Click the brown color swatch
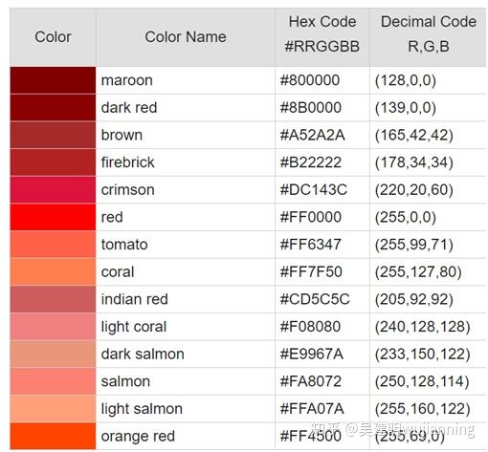Screen dimensions: 488x452 (53, 135)
